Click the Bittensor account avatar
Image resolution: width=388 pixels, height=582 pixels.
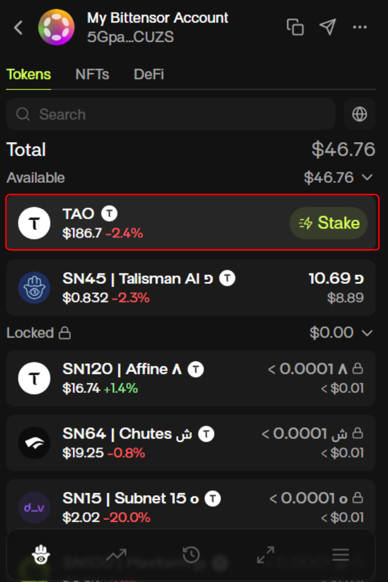56,28
